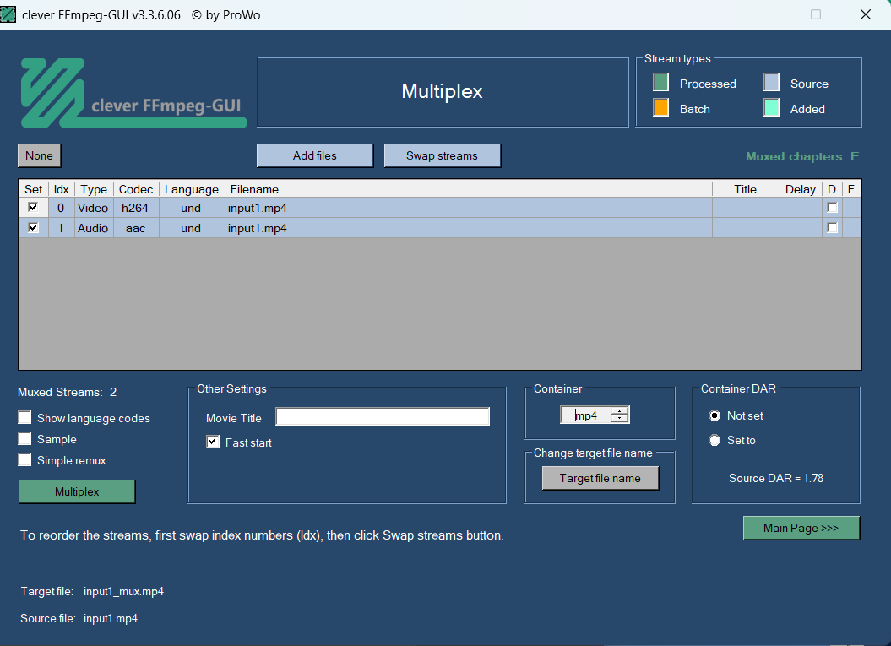Click the Source DAR = 1.78 text

[776, 479]
